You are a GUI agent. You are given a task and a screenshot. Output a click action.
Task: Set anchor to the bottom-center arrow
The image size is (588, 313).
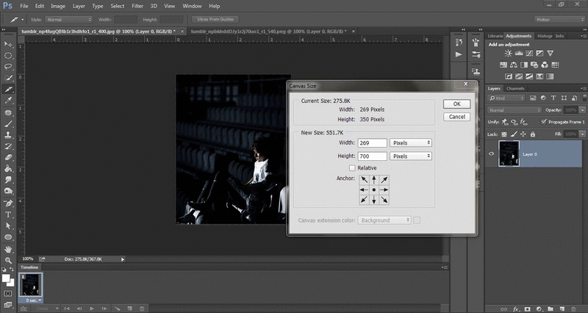click(x=374, y=201)
